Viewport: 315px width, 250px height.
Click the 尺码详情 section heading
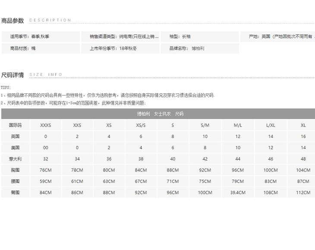coord(13,75)
